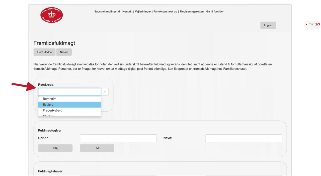Focus the Fuldmagtsgiver Cpr-nr. field
Image resolution: width=321 pixels, height=176 pixels.
(118, 138)
